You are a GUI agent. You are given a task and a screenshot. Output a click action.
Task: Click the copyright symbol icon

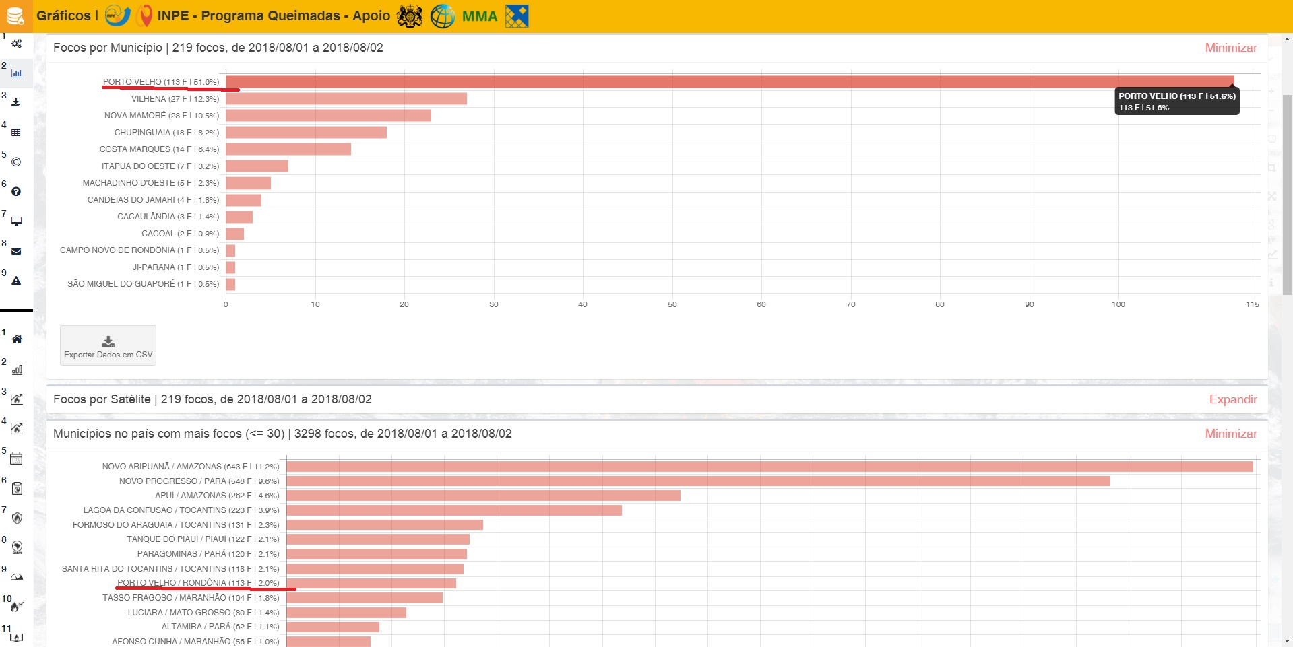click(x=17, y=162)
